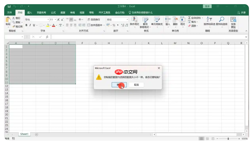Click the Undo arrow in quick access toolbar
This screenshot has width=252, height=144.
pyautogui.click(x=15, y=6)
